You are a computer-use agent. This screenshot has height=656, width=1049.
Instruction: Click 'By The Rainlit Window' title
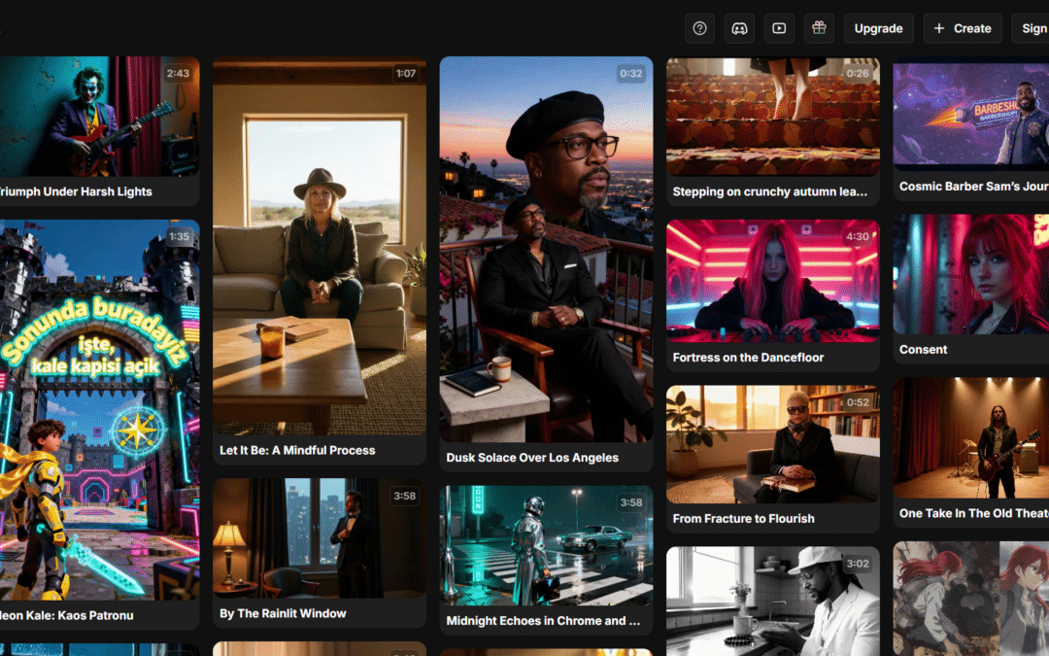(x=283, y=613)
